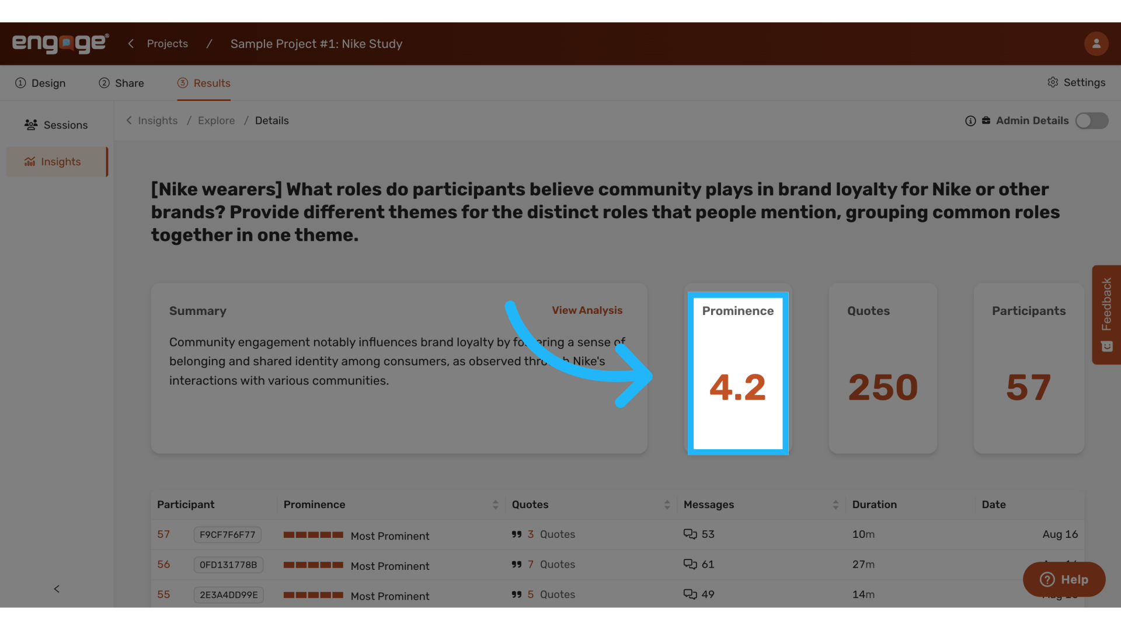
Task: Click the quote icon for participant 55
Action: [517, 594]
